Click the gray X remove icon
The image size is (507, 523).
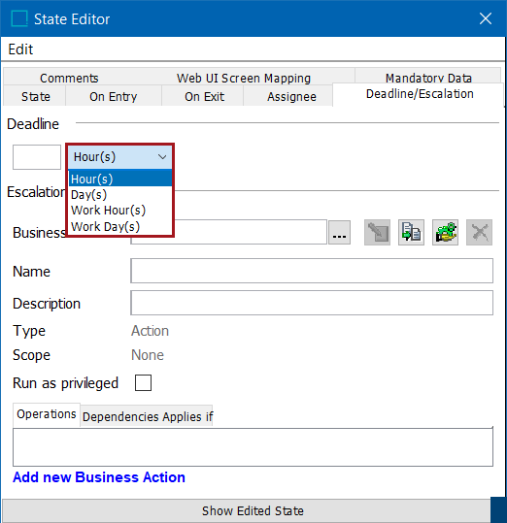click(479, 232)
